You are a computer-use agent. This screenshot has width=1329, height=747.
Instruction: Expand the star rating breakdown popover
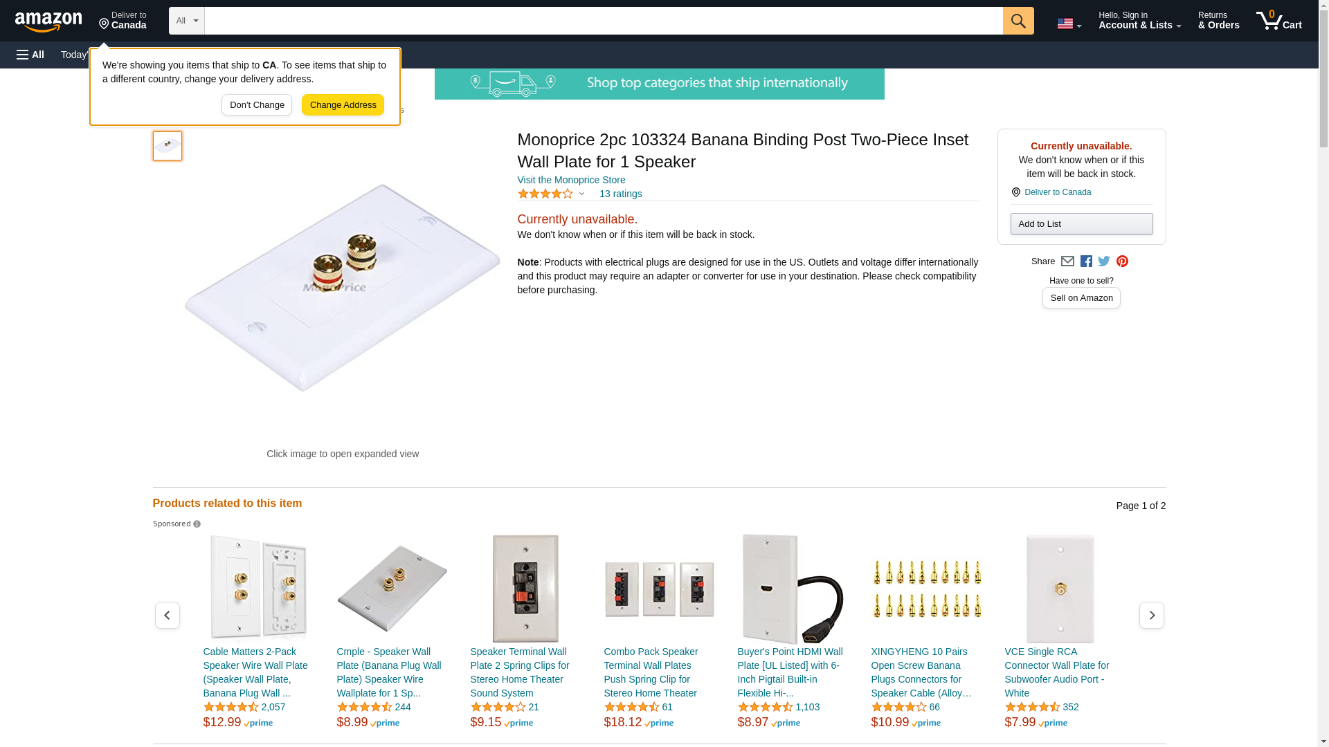551,194
